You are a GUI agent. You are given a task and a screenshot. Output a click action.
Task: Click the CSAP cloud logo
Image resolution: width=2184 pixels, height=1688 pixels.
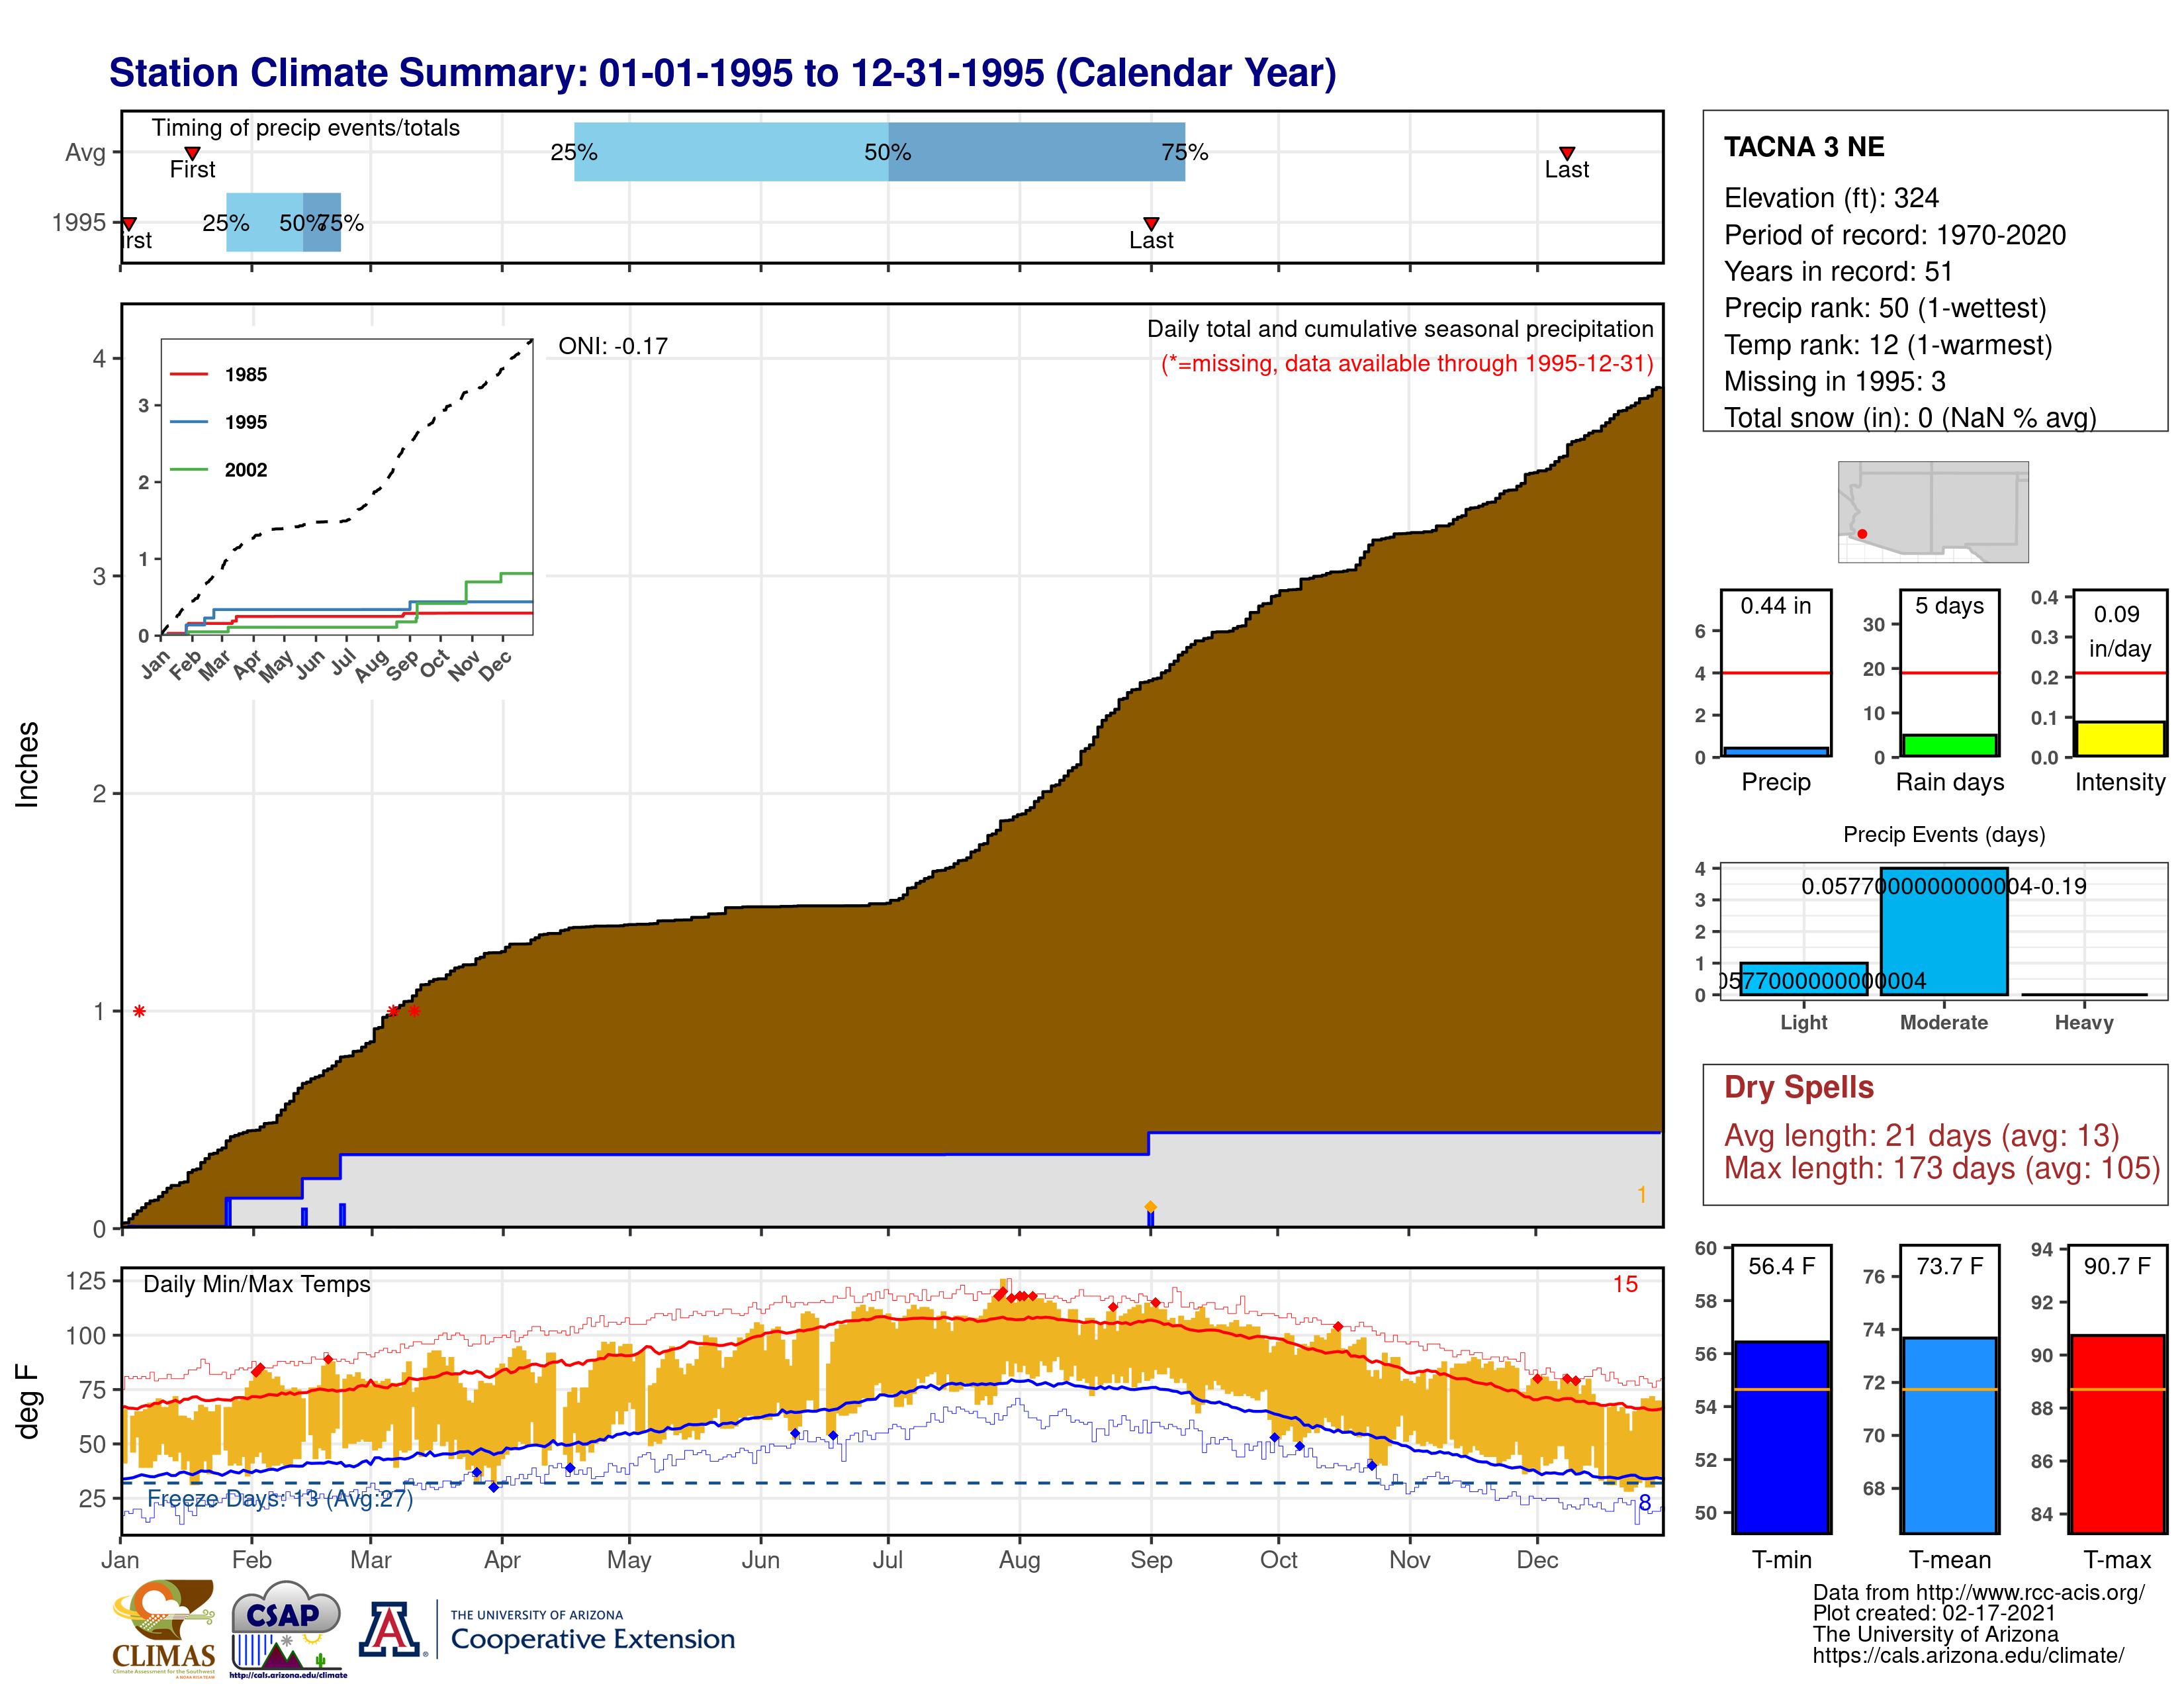pos(288,1629)
